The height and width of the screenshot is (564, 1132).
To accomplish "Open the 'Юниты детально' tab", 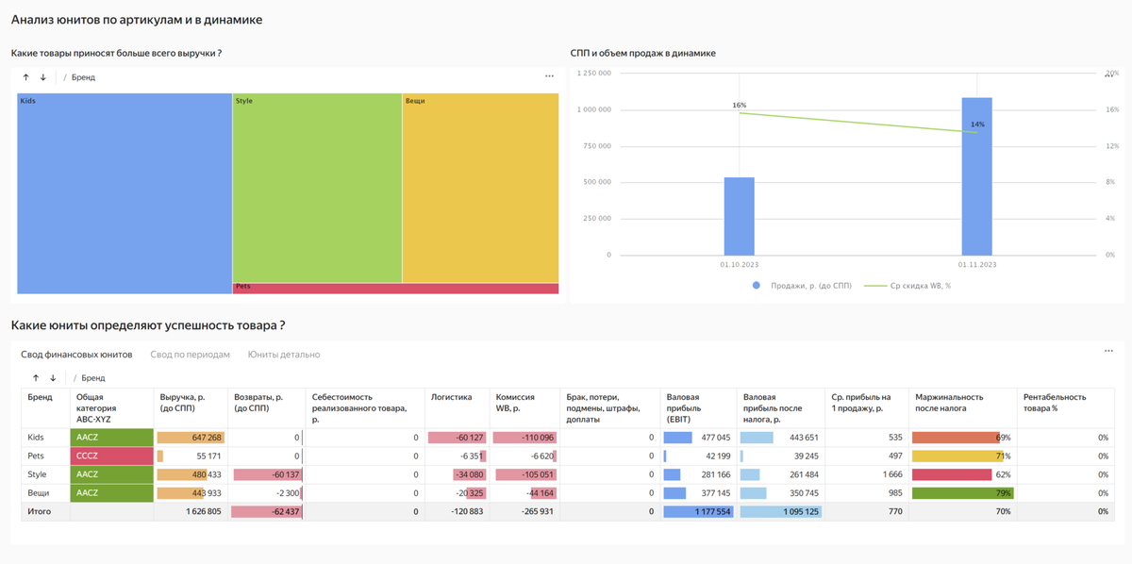I will [284, 355].
